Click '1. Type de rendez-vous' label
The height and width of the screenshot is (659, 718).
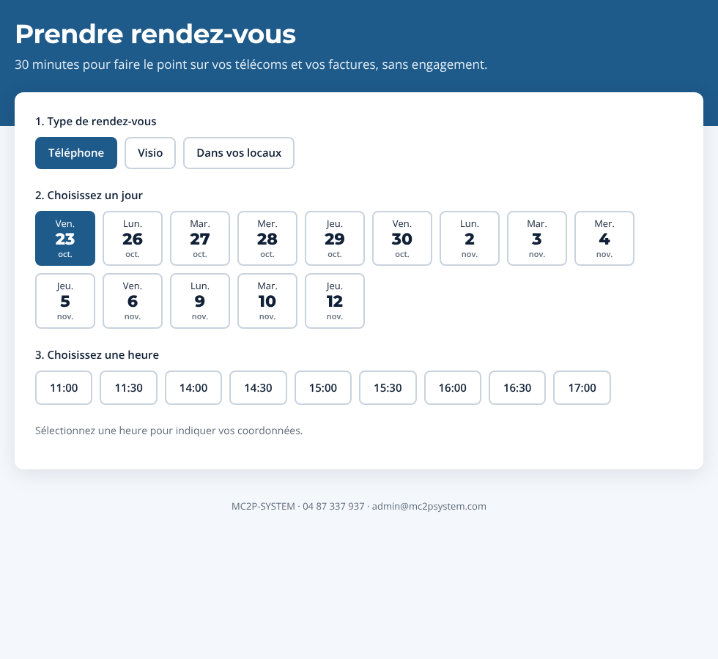pos(96,122)
